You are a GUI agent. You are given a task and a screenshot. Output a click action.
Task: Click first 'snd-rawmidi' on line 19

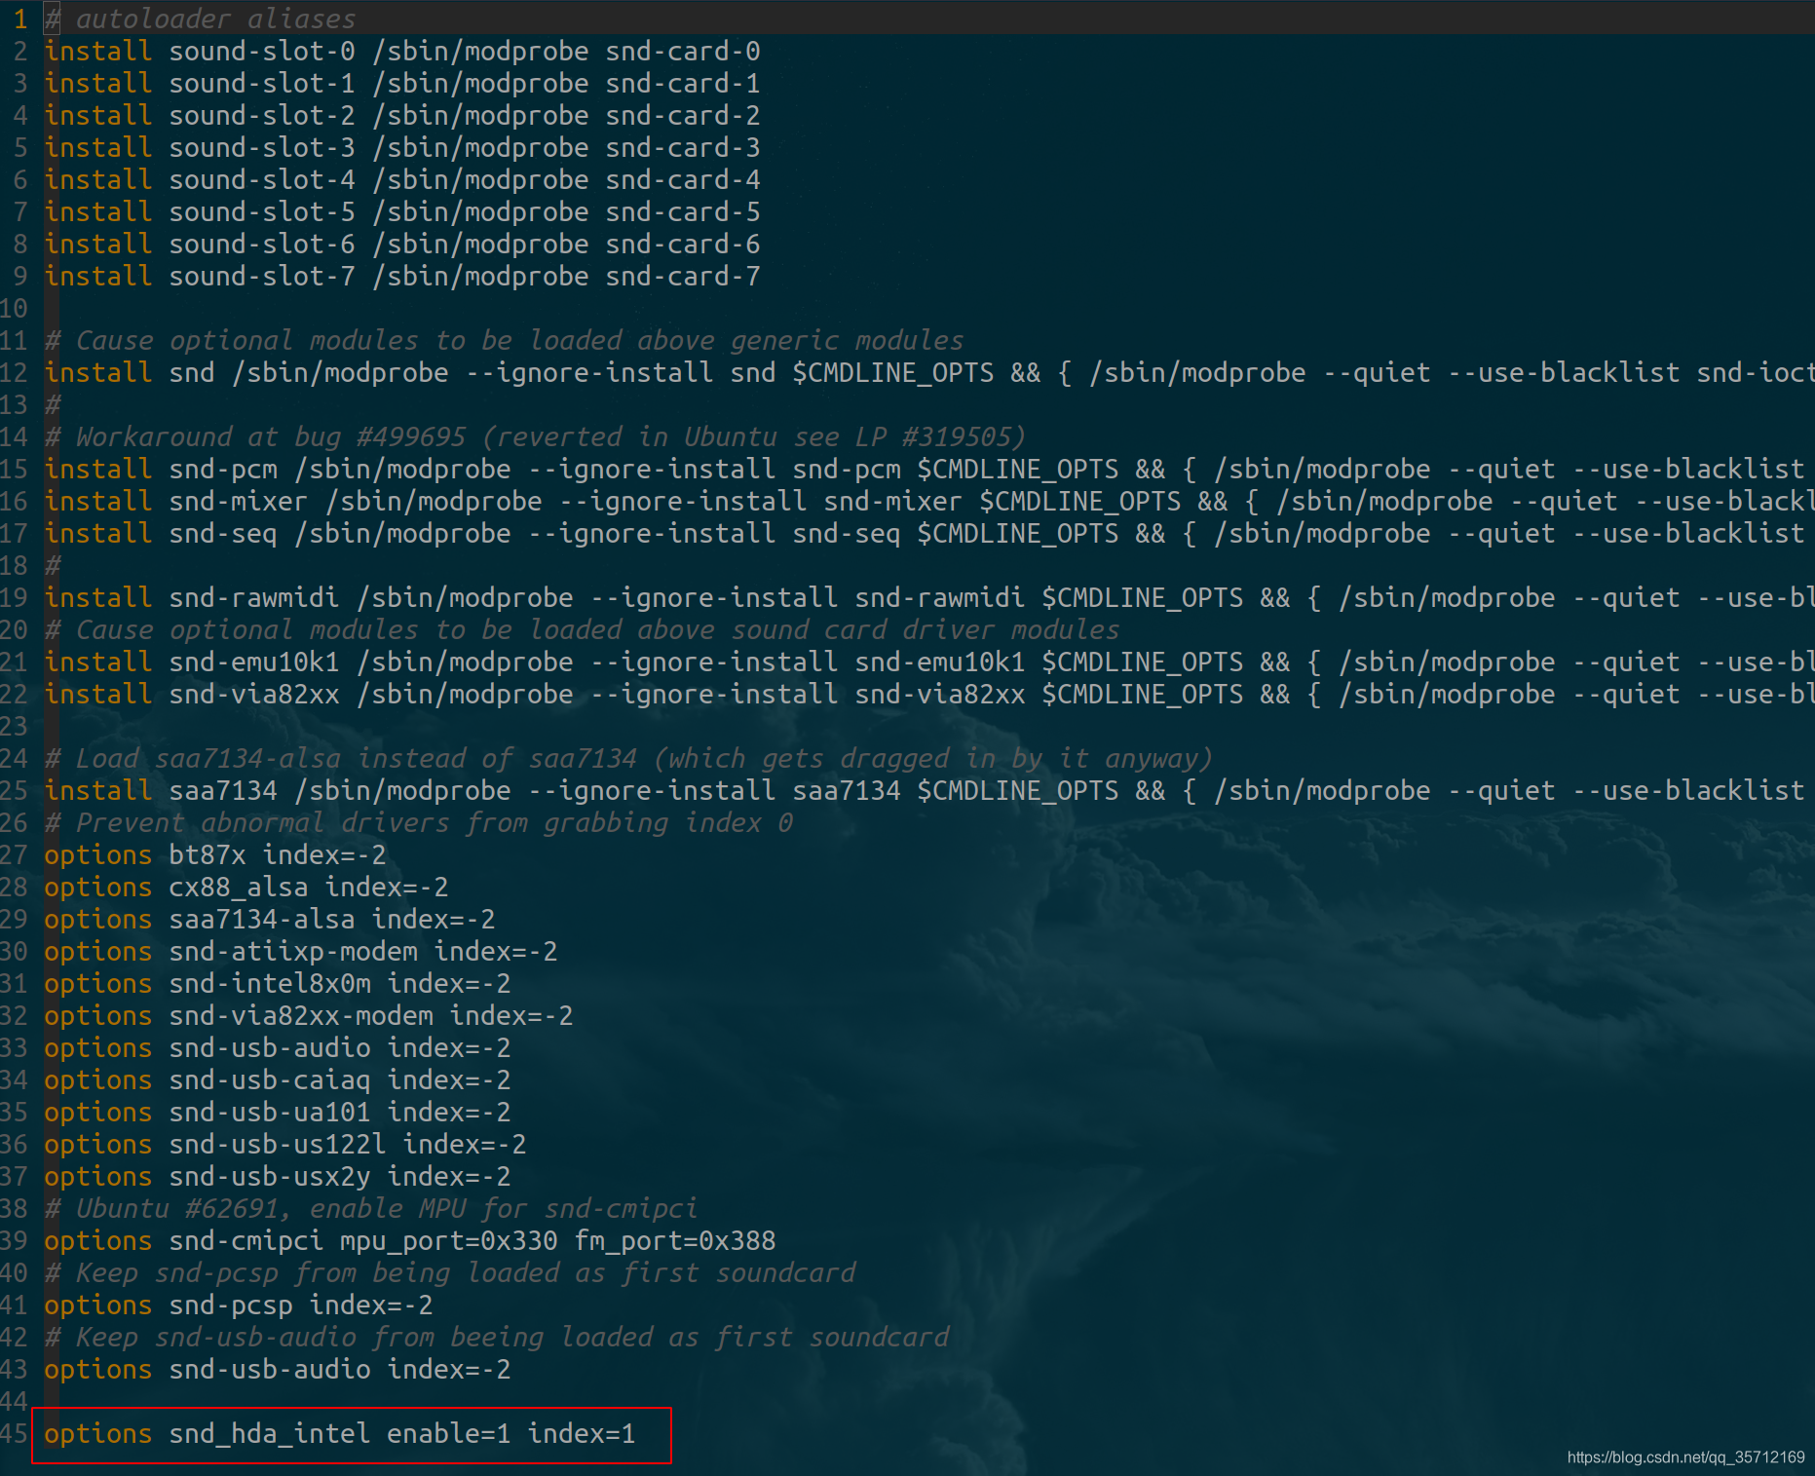click(254, 597)
